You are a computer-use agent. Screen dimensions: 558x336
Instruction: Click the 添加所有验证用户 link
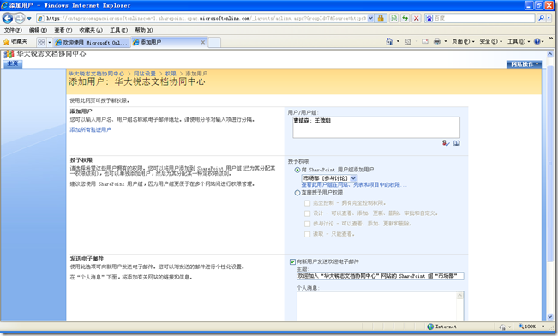[90, 130]
